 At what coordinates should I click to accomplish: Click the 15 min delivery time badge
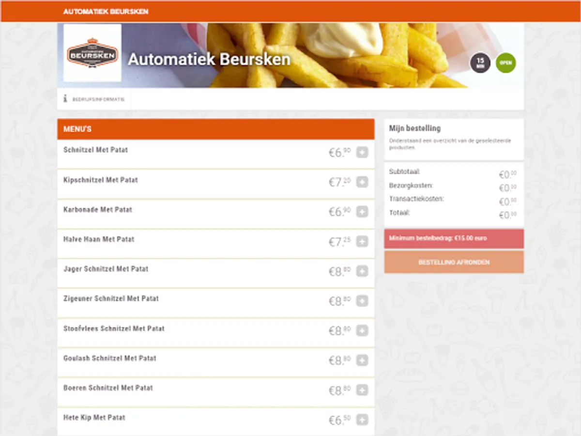pos(480,63)
